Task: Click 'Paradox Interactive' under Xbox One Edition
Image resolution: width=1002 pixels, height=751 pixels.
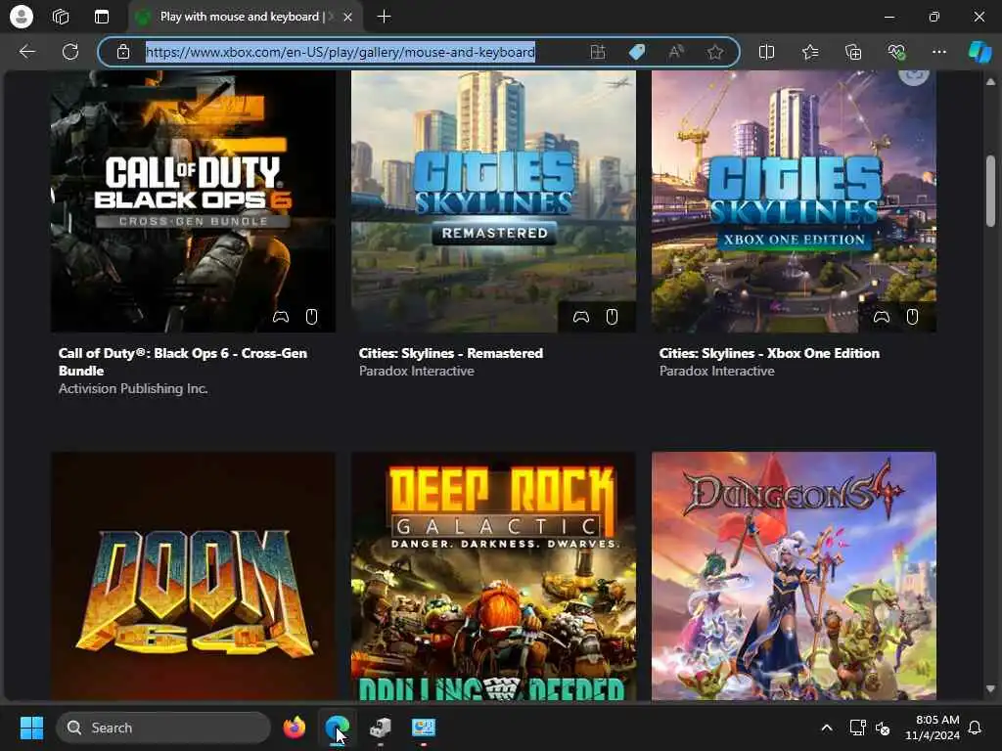Action: coord(716,371)
